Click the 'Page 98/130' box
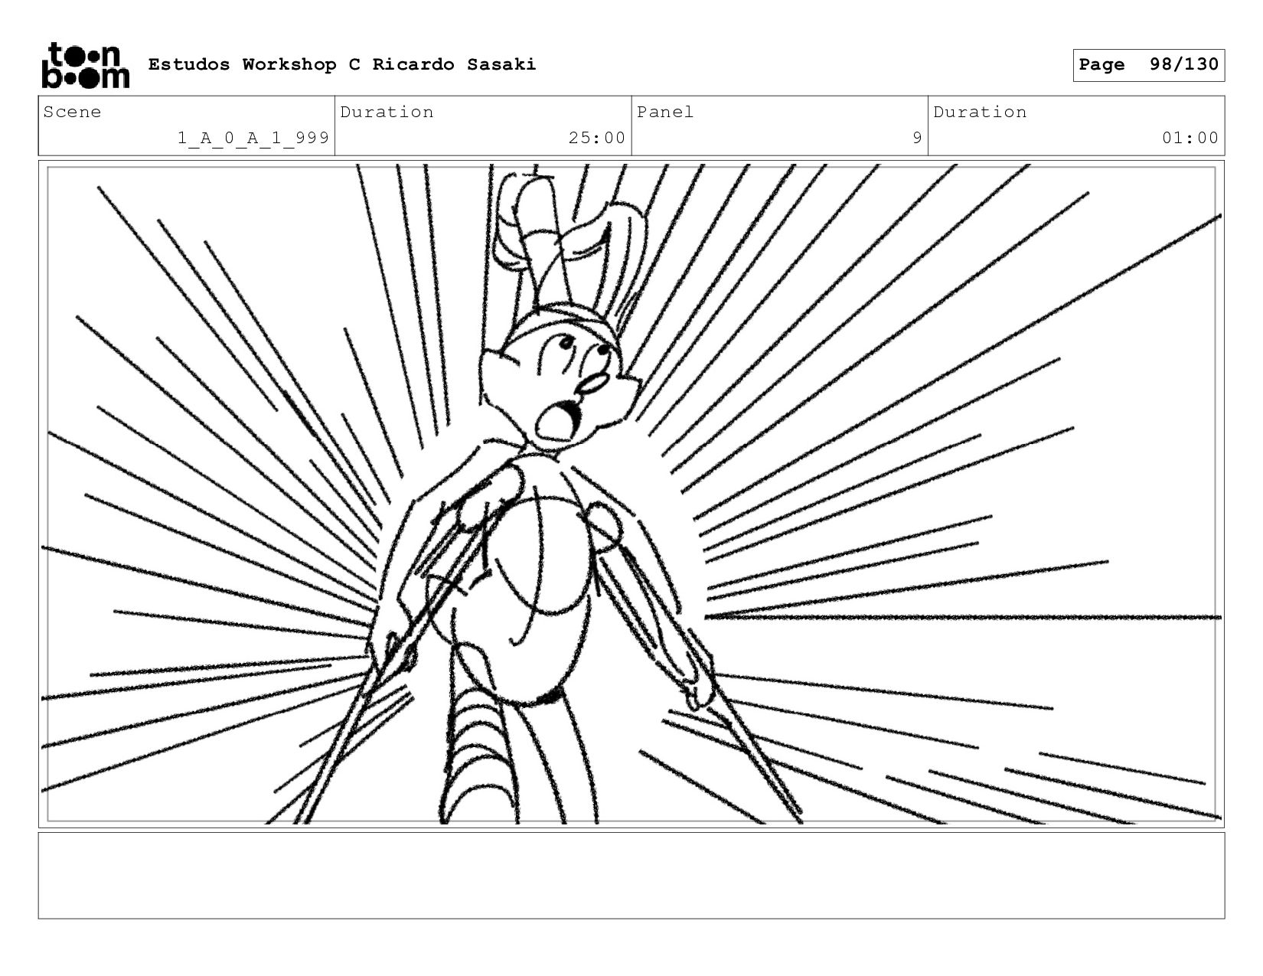Viewport: 1263px width, 976px height. [x=1148, y=65]
